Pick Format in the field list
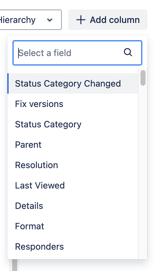Viewport: 157px width, 271px height. [73, 226]
